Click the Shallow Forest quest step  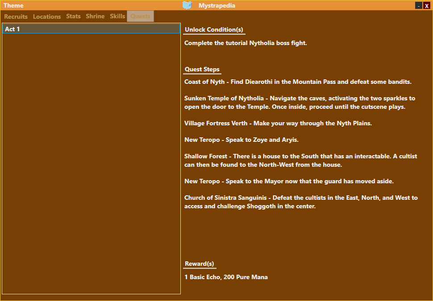click(300, 160)
